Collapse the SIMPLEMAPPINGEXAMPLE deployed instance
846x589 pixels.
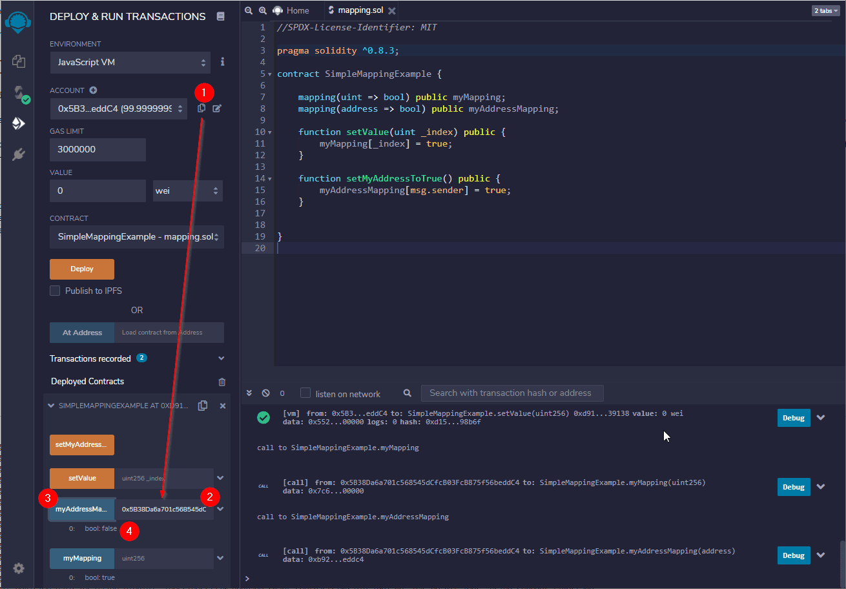click(x=51, y=406)
